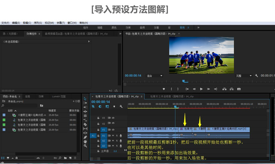Delete selected item with trash icon
Viewport: 275px width, 164px height.
75,158
